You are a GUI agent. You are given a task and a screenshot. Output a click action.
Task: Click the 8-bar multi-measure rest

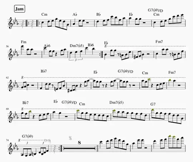[x=79, y=148]
